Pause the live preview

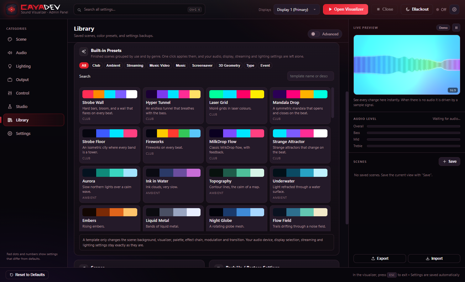(x=456, y=28)
